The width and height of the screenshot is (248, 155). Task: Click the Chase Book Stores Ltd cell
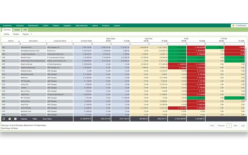tap(60, 54)
